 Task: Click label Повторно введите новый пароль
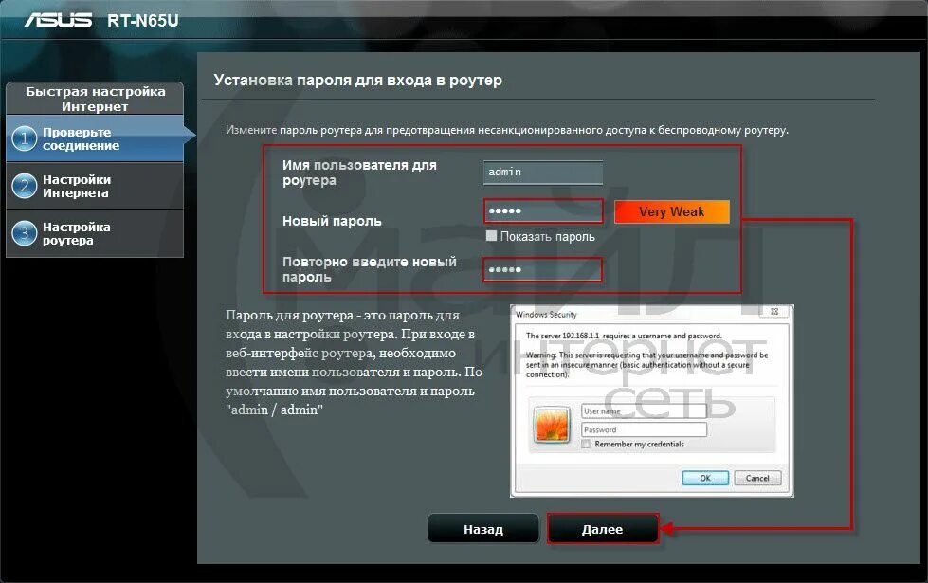(370, 269)
